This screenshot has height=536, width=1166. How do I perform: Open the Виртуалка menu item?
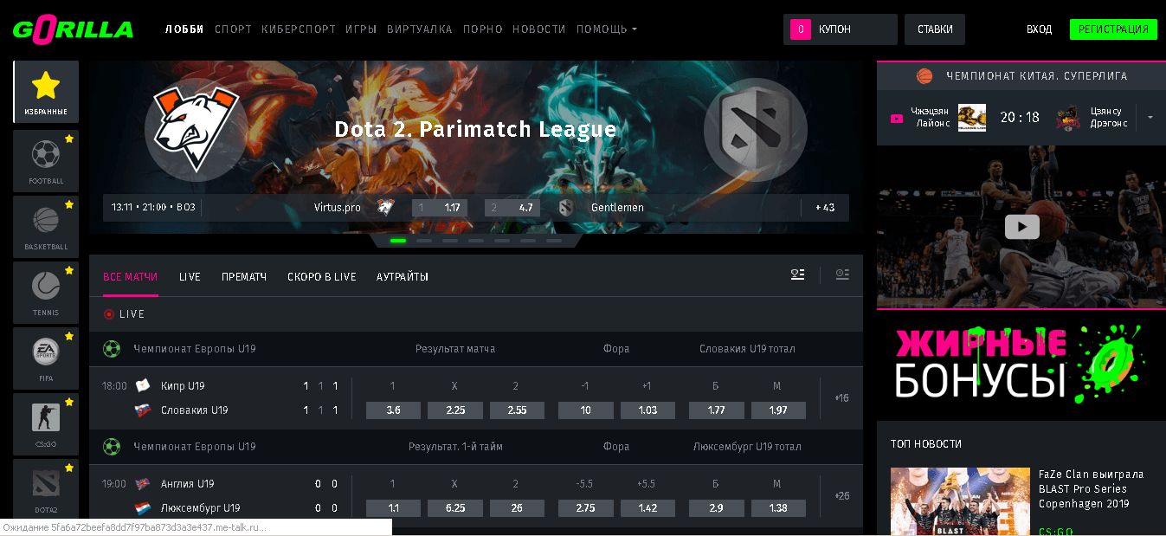click(420, 29)
